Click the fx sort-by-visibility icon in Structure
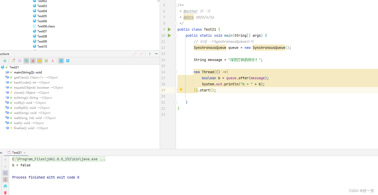The height and width of the screenshot is (195, 378). click(x=13, y=61)
